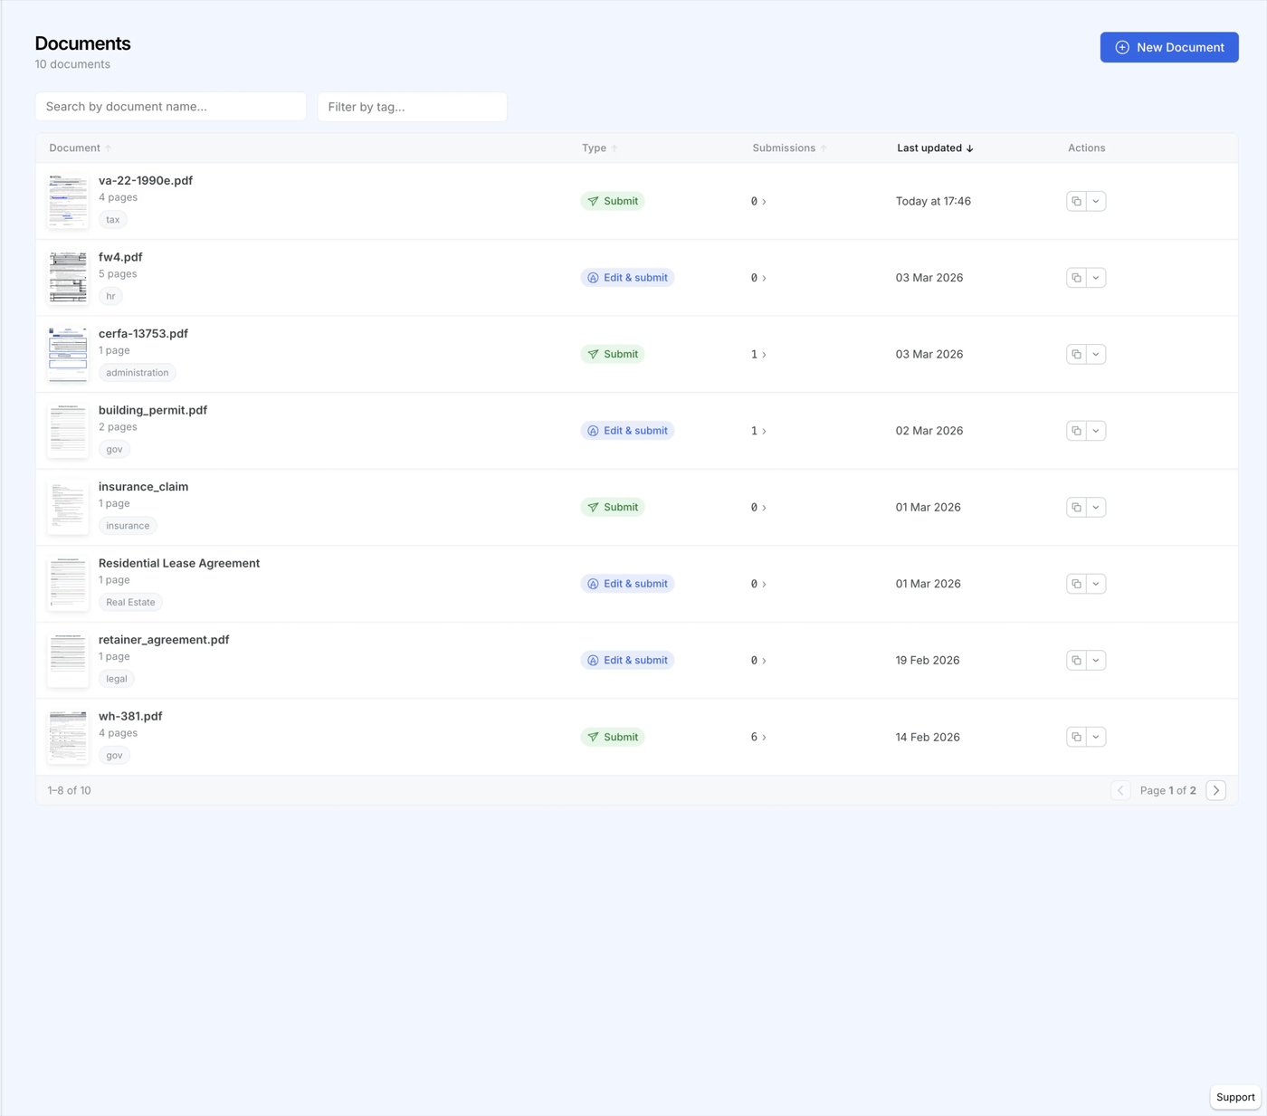The image size is (1267, 1116).
Task: Open the fw4.pdf preview thumbnail
Action: tap(67, 277)
